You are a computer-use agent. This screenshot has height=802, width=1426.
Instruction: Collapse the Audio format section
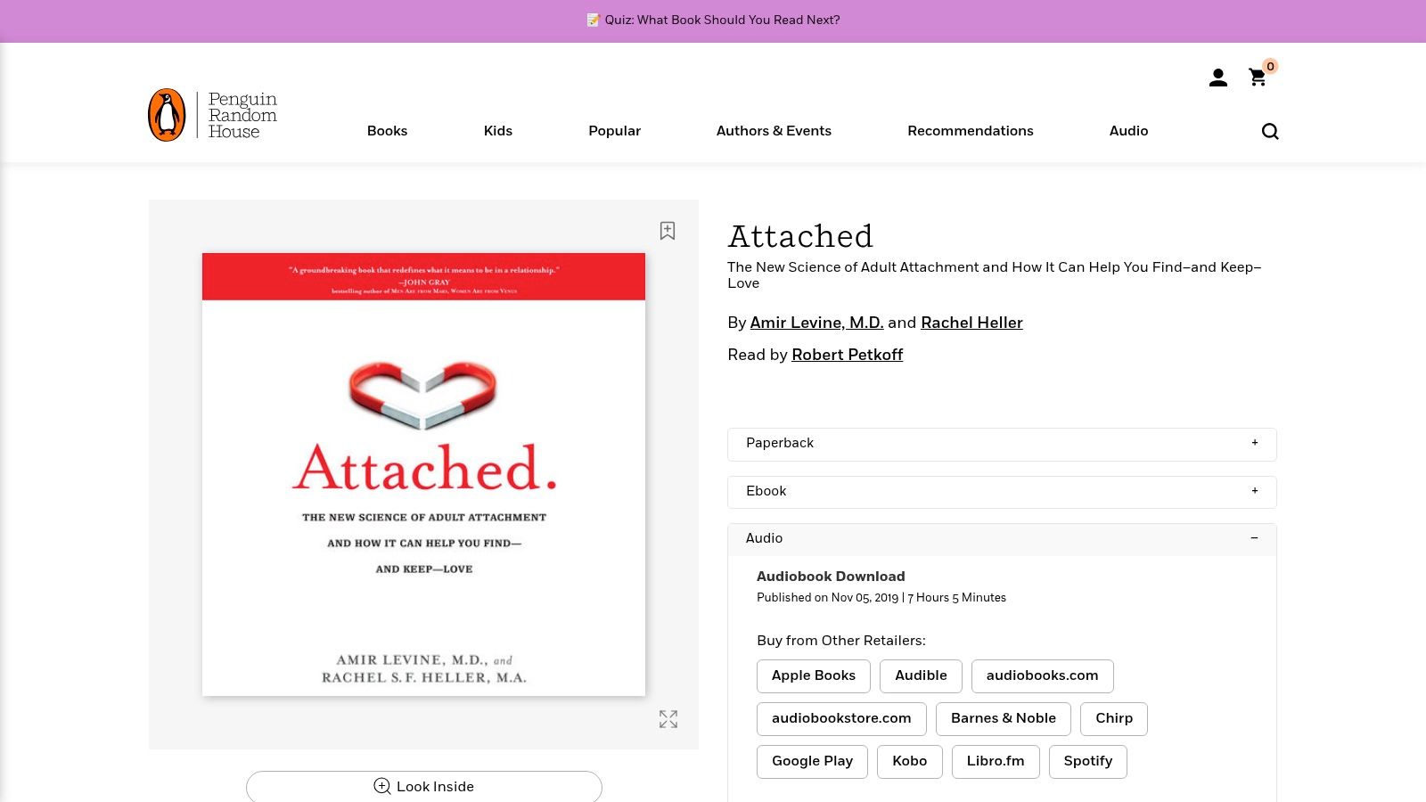click(1002, 539)
